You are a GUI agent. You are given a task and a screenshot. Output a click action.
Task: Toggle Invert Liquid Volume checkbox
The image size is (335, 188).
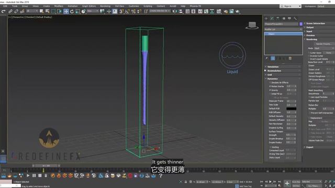(x=309, y=59)
